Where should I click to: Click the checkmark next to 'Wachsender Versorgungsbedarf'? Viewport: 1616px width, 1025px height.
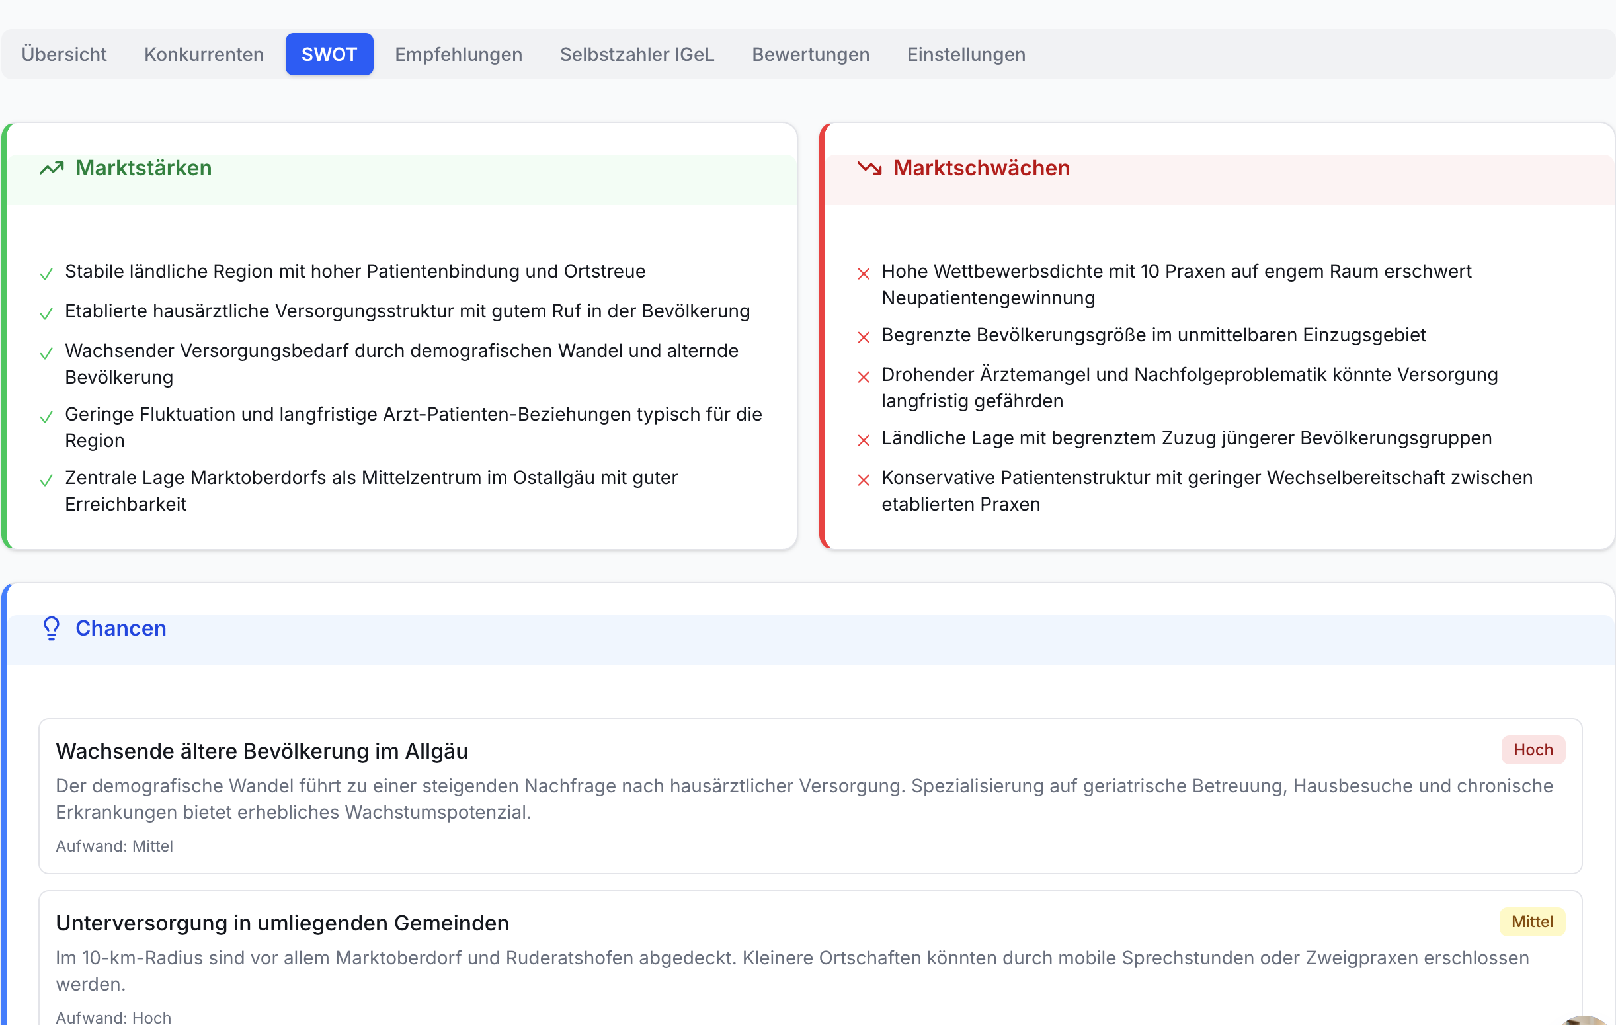[46, 353]
